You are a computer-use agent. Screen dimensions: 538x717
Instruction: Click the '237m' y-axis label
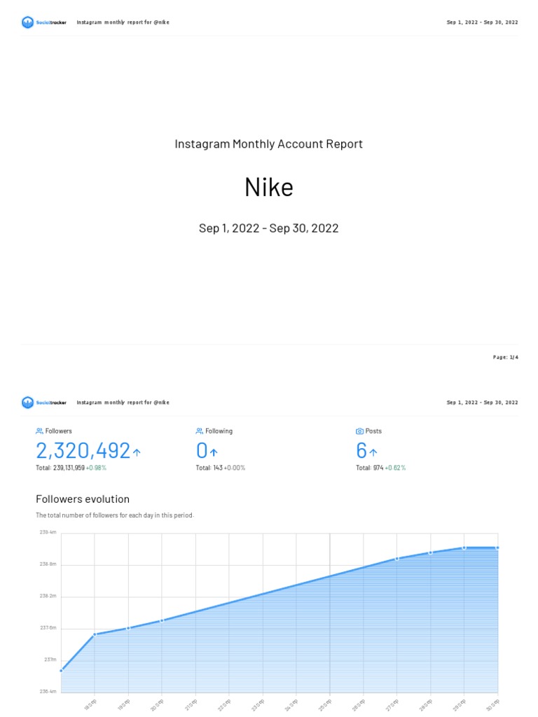50,660
